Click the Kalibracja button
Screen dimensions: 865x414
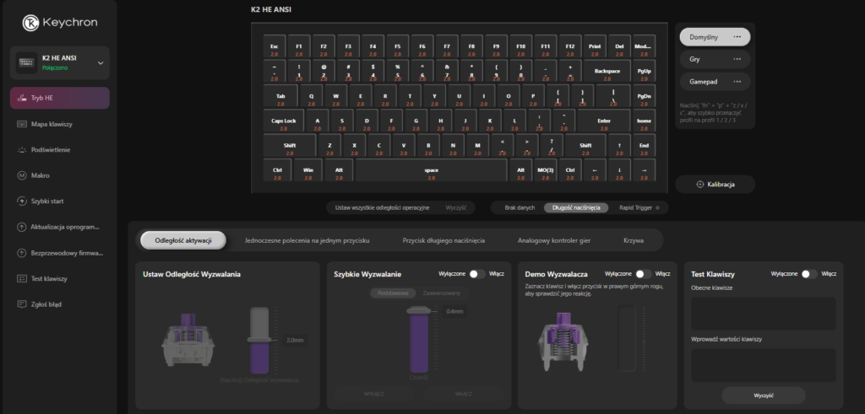(715, 185)
